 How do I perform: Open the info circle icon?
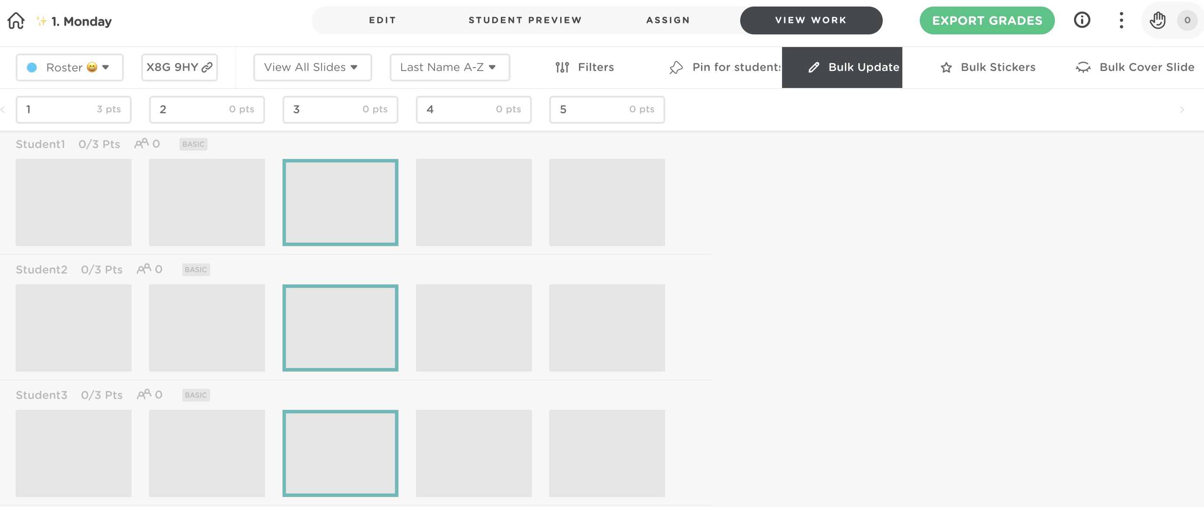1082,20
